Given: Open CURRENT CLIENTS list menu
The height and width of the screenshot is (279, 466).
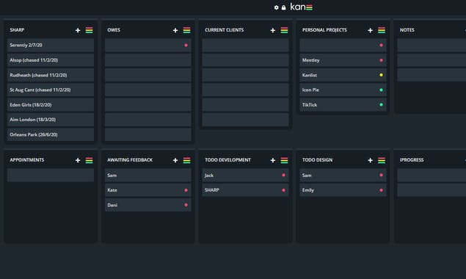Looking at the screenshot, I should [284, 30].
